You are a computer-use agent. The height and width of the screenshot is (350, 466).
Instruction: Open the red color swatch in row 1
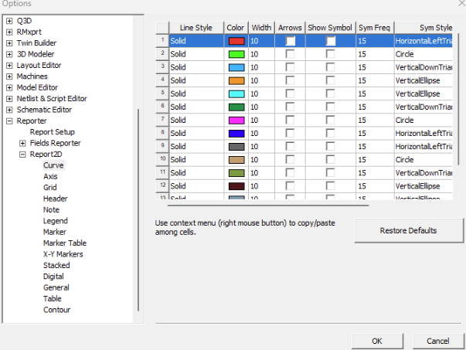(236, 40)
